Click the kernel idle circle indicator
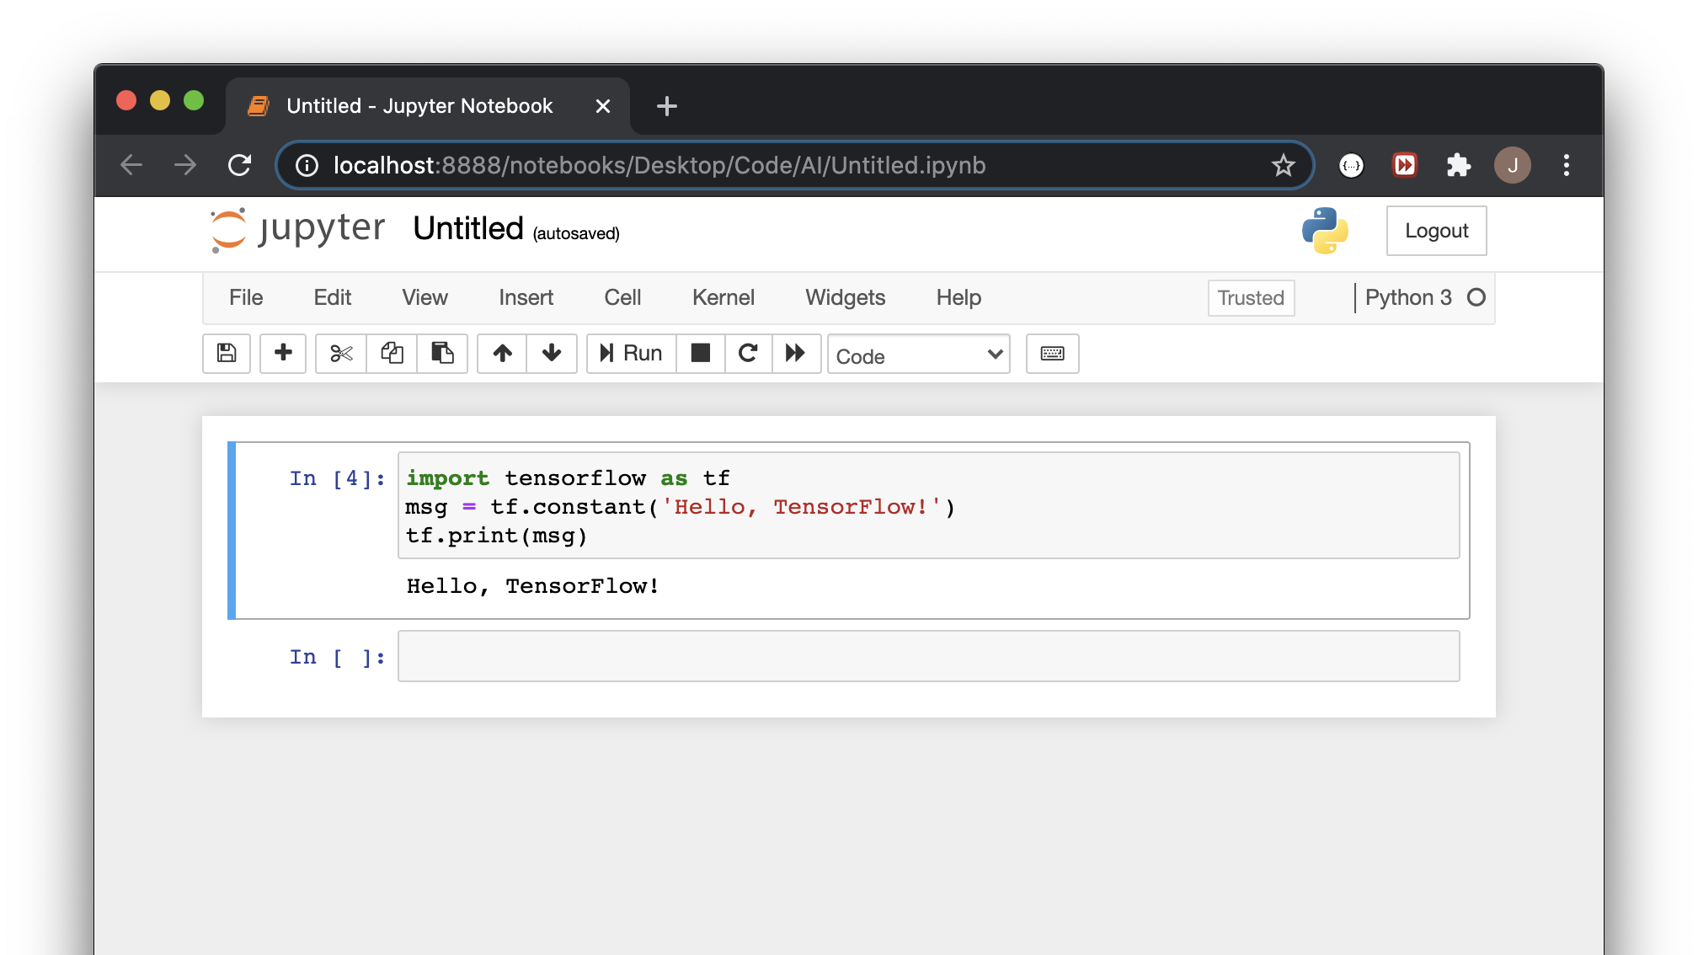Viewport: 1698px width, 955px height. pyautogui.click(x=1476, y=297)
